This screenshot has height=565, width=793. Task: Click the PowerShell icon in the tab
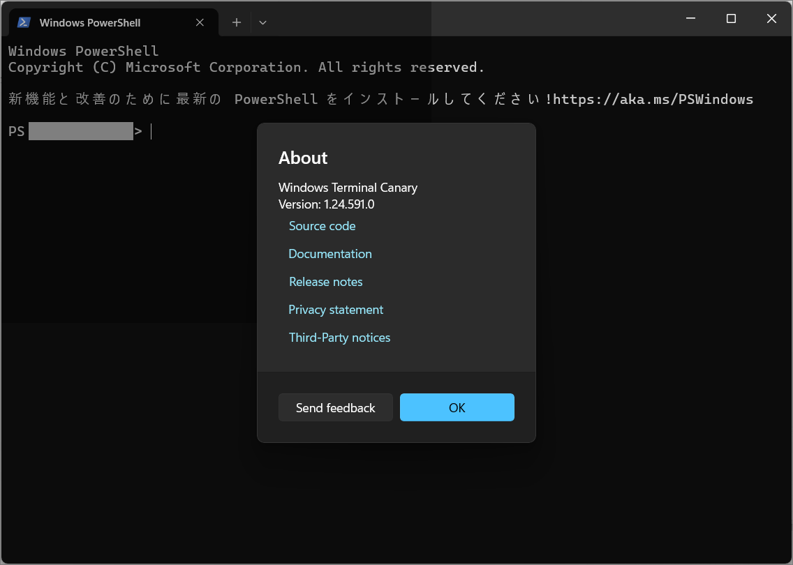(24, 22)
